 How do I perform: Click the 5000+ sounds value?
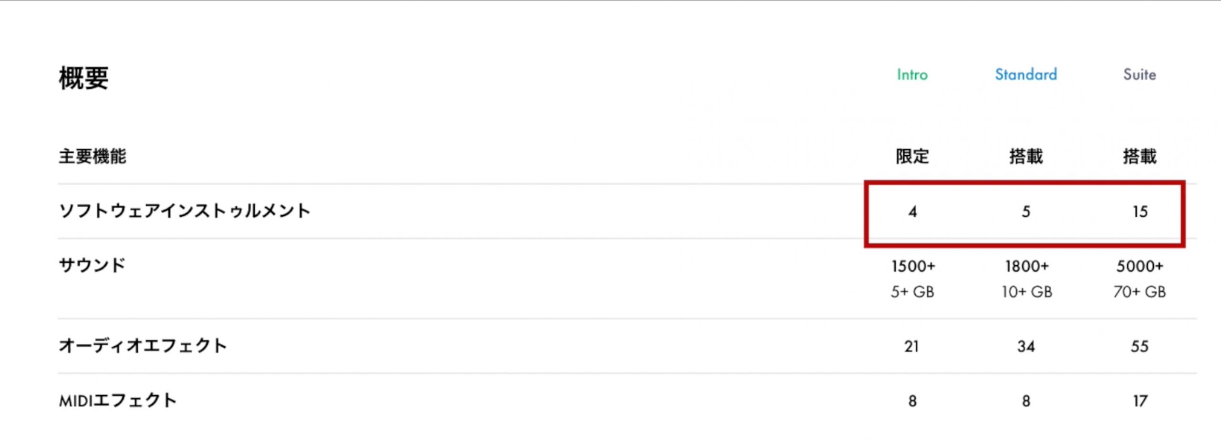click(1139, 266)
